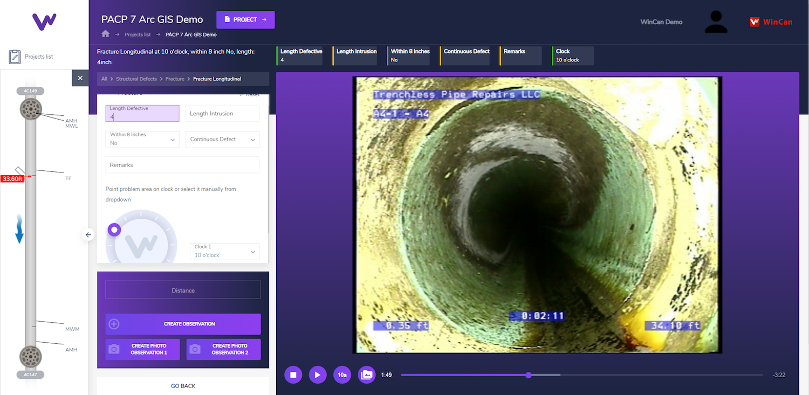Open the image gallery icon
809x395 pixels.
367,375
